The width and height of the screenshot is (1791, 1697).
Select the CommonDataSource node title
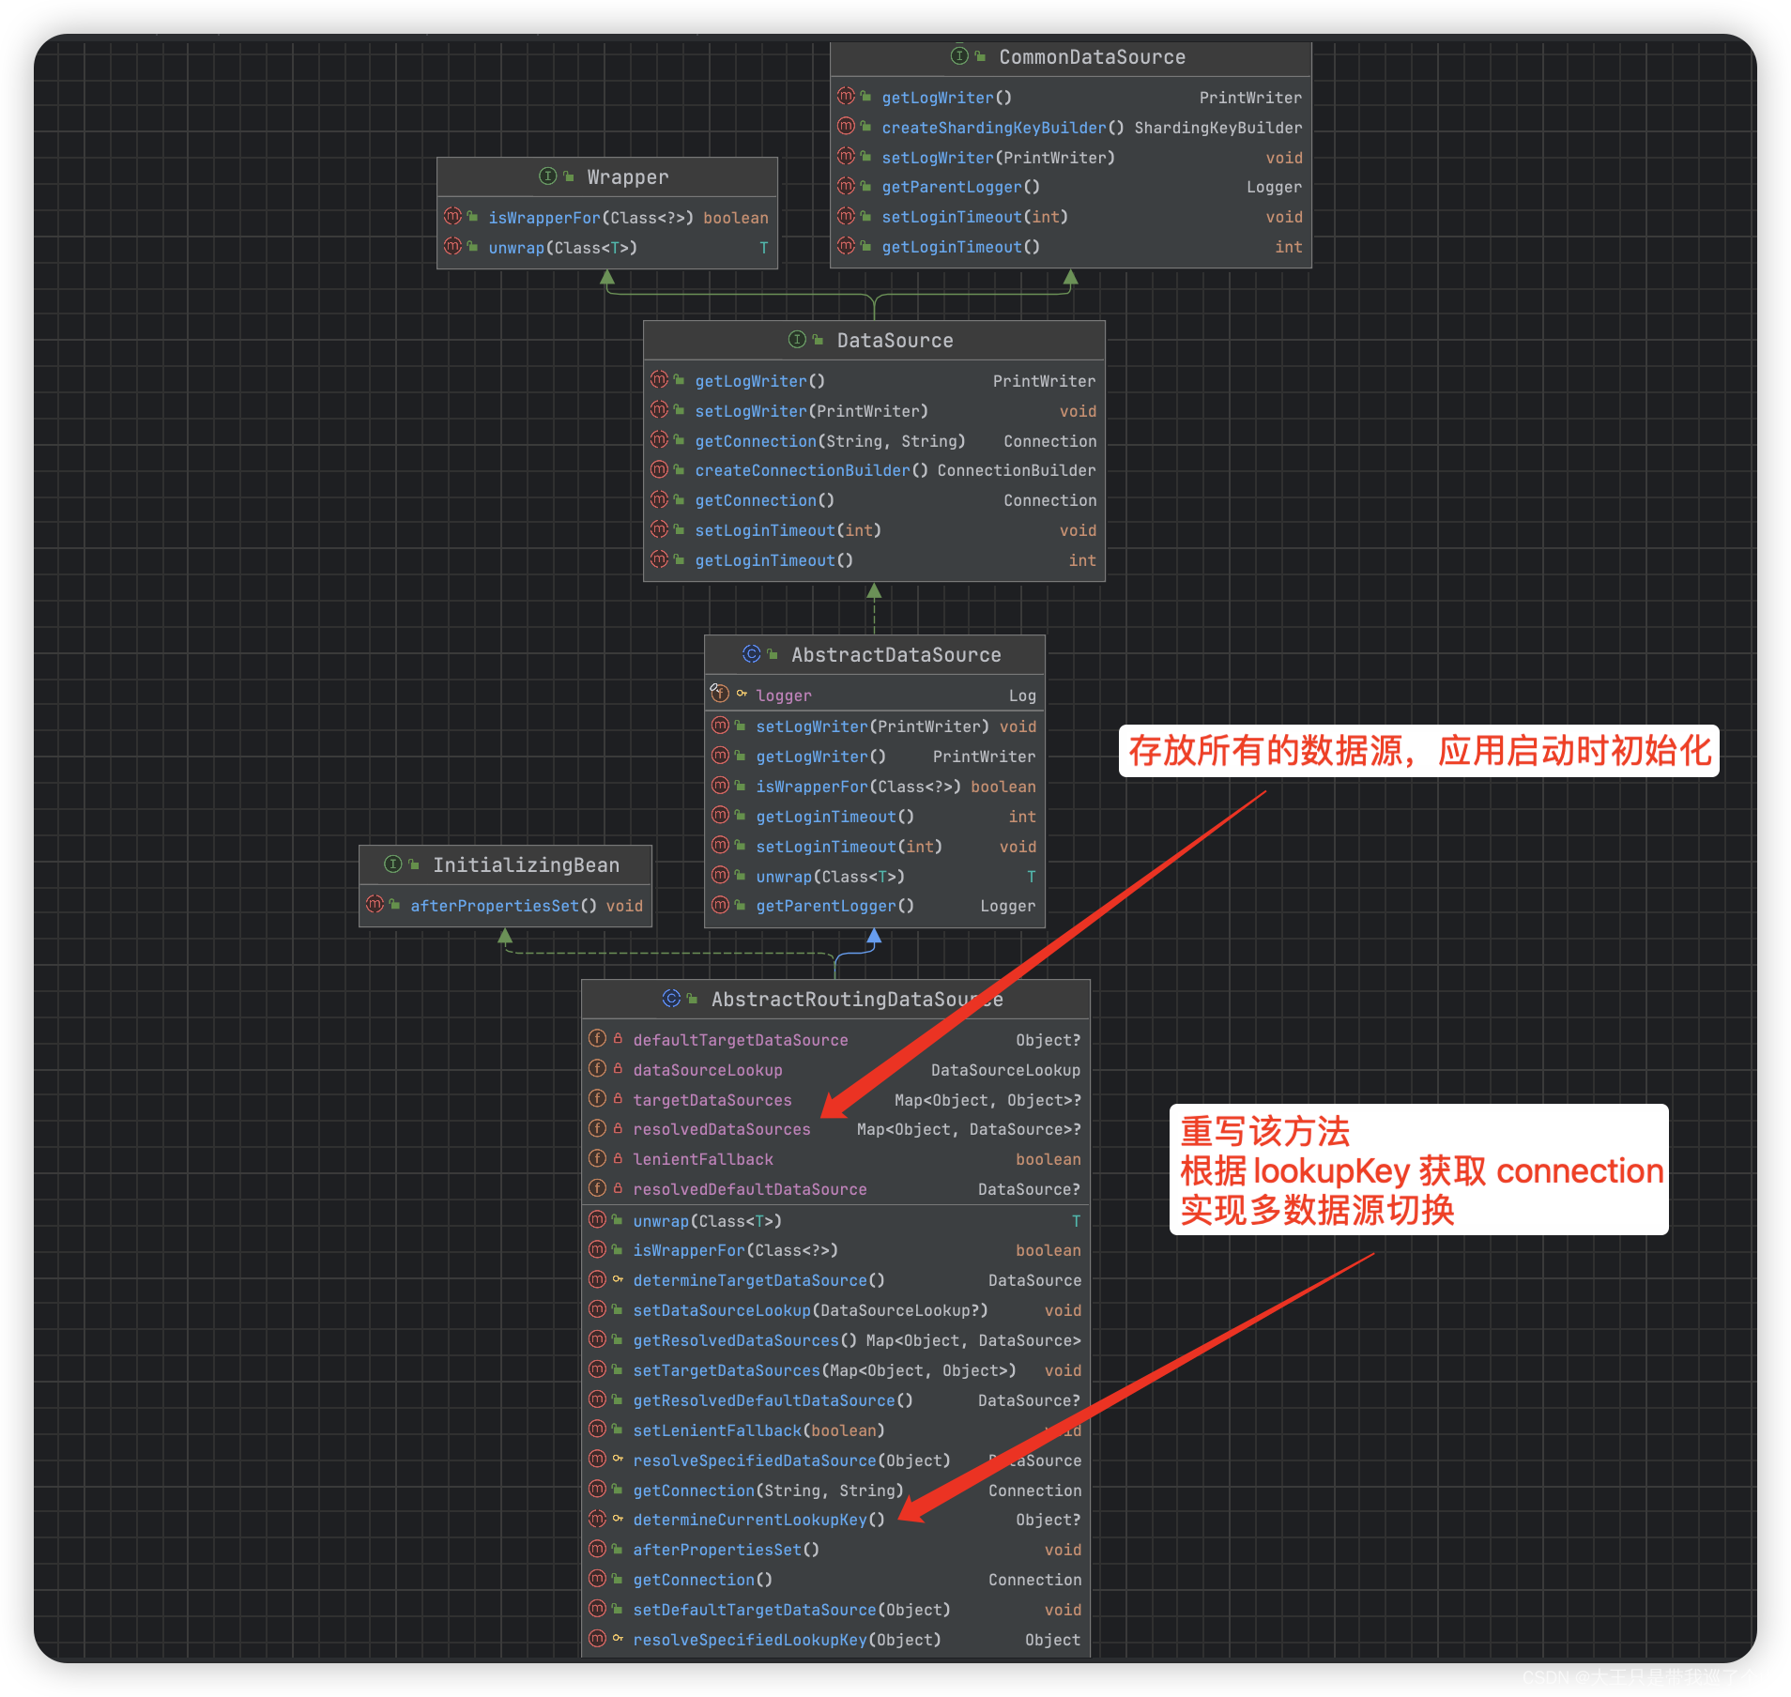1092,57
